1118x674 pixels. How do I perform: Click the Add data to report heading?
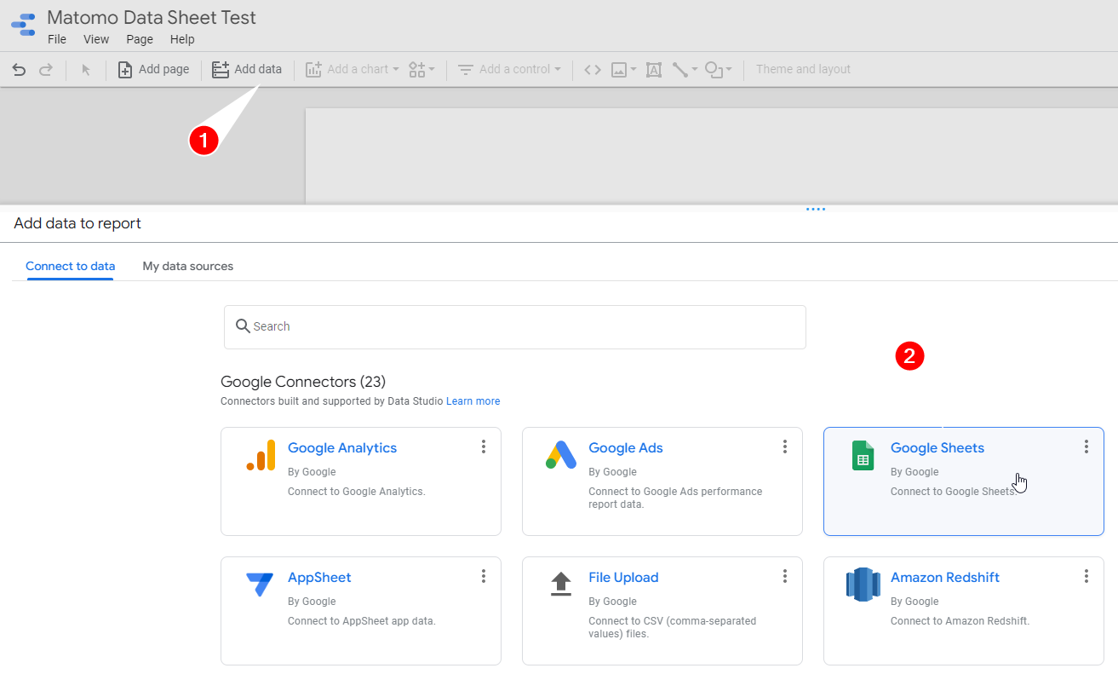[77, 223]
